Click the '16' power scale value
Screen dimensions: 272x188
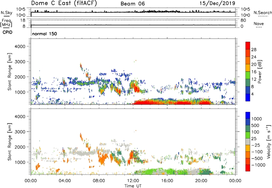coord(254,72)
